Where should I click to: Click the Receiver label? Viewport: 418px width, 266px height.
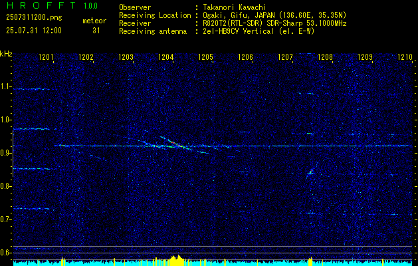pyautogui.click(x=135, y=23)
